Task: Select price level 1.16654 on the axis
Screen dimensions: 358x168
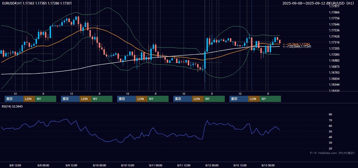Action: point(334,79)
